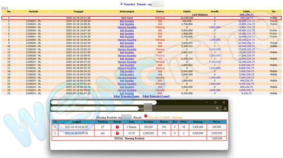The image size is (283, 158).
Task: Click the popup address bar field
Action: [x=95, y=109]
